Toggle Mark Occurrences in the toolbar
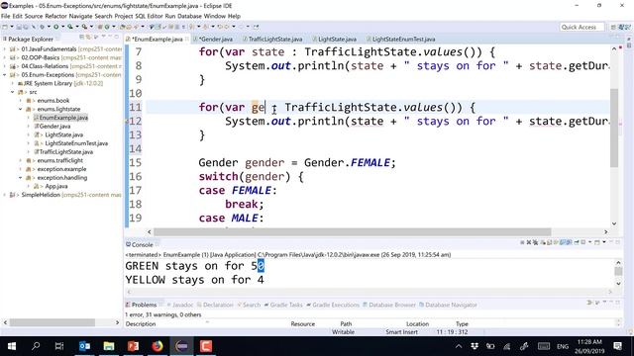This screenshot has width=634, height=356. [x=158, y=27]
